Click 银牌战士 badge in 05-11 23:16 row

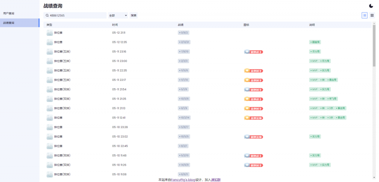click(253, 52)
